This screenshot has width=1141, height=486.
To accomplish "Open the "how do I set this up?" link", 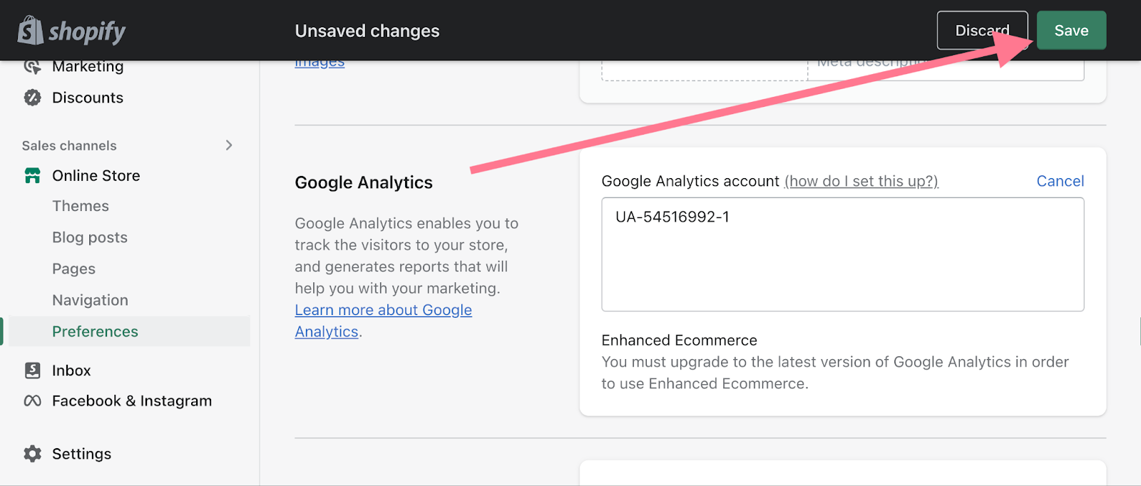I will click(861, 181).
